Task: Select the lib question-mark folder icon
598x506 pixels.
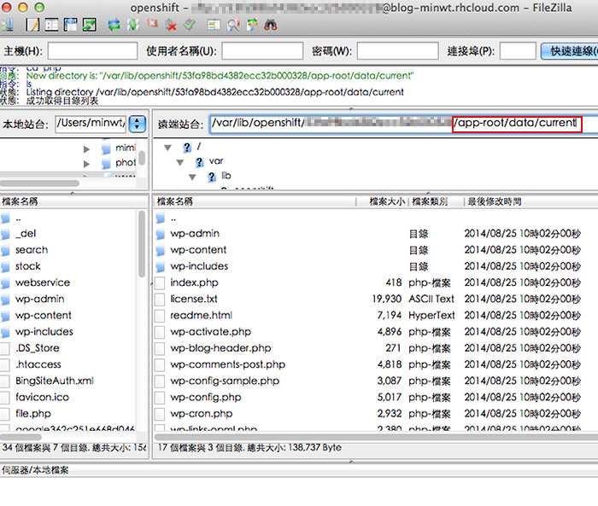Action: [x=212, y=177]
